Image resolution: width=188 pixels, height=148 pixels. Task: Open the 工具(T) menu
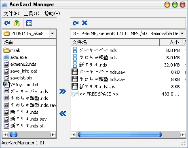32,14
